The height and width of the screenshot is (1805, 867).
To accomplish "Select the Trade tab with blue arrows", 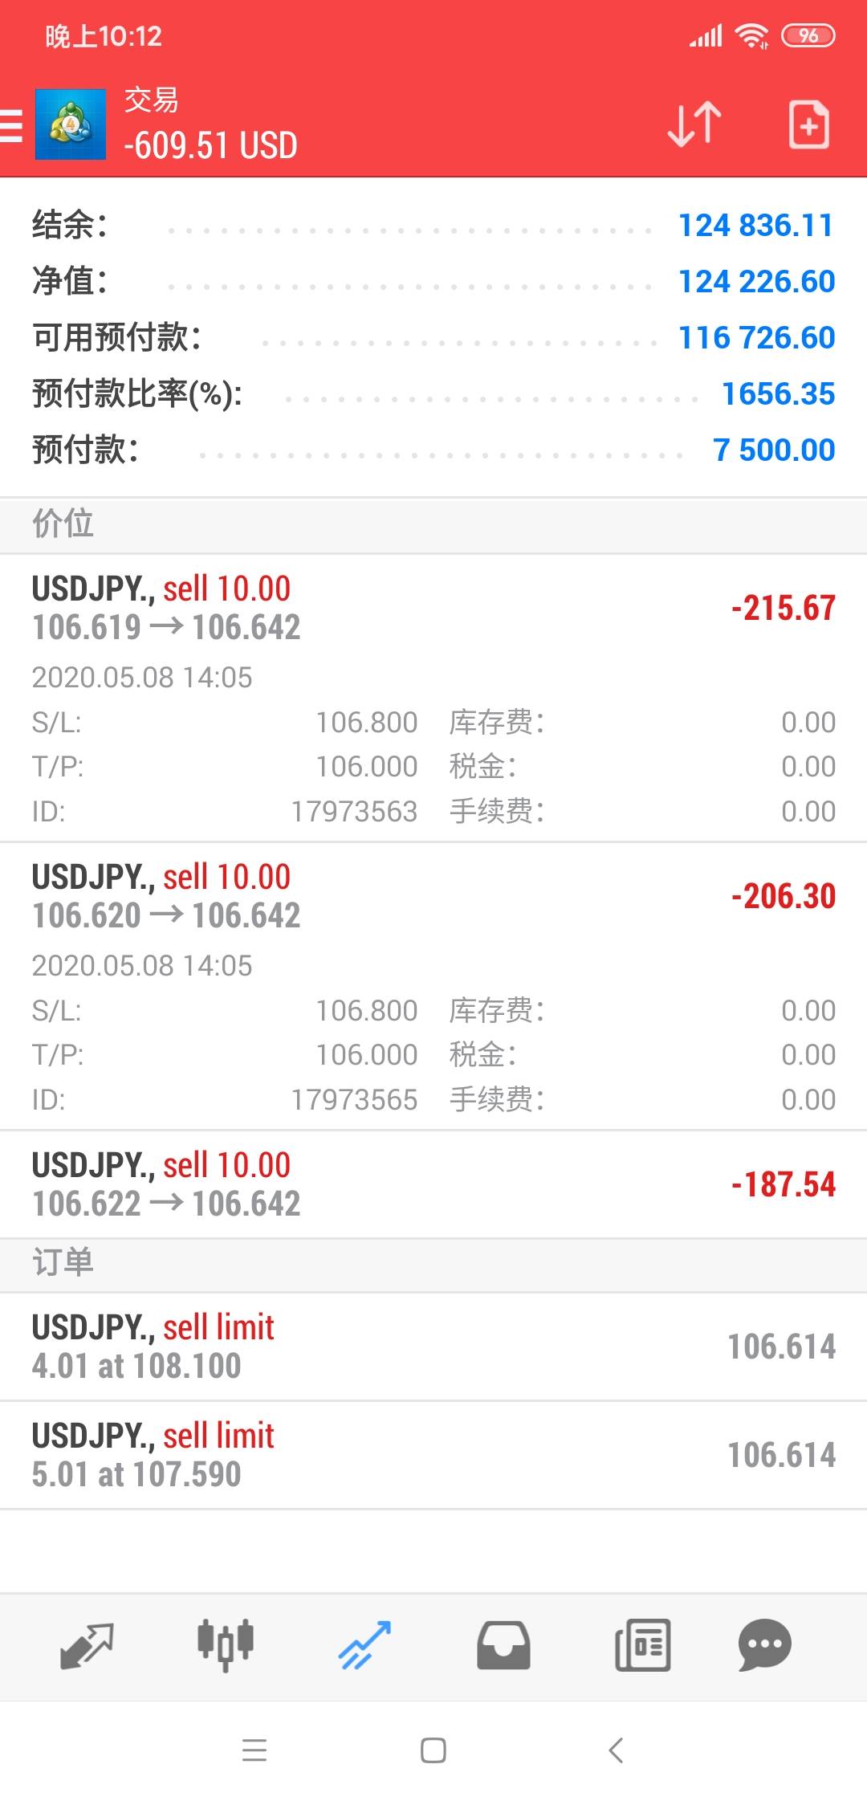I will [364, 1646].
